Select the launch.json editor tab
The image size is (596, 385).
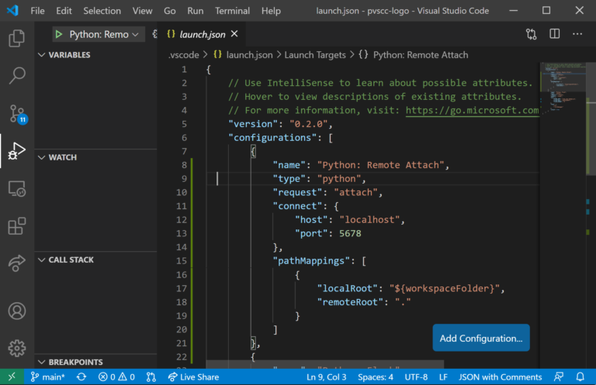tap(202, 35)
